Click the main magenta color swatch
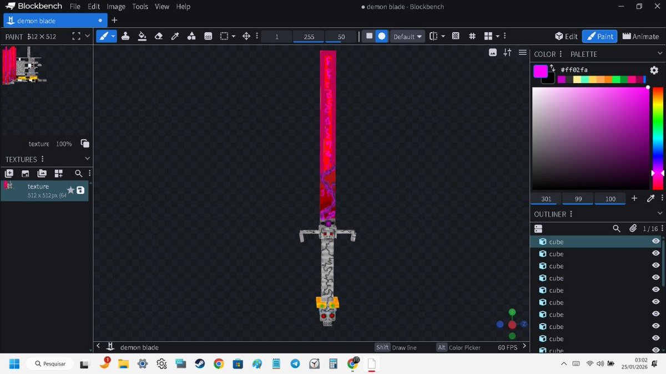Screen dimensions: 666x374 (541, 71)
